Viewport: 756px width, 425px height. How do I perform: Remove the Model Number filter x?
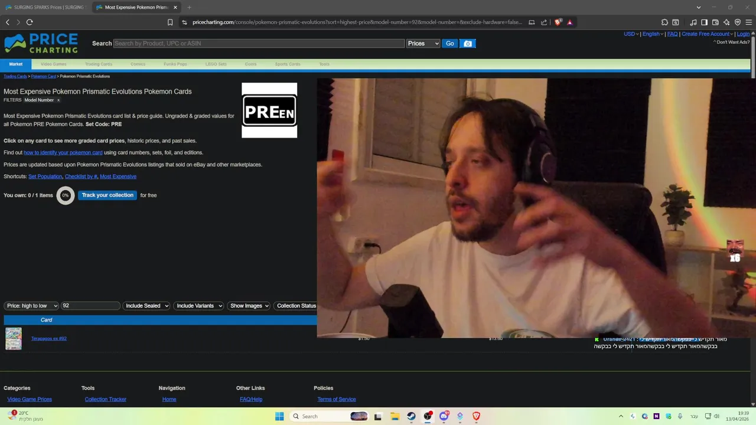(58, 100)
